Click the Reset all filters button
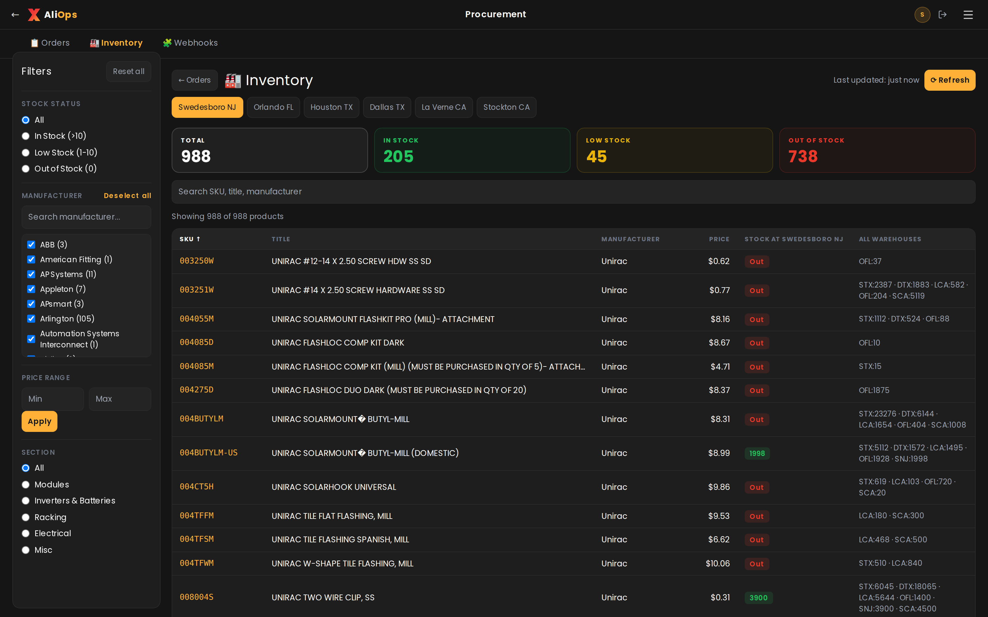This screenshot has height=617, width=988. tap(129, 71)
